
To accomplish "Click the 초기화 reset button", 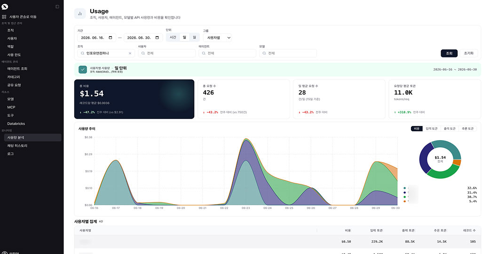I will (468, 53).
